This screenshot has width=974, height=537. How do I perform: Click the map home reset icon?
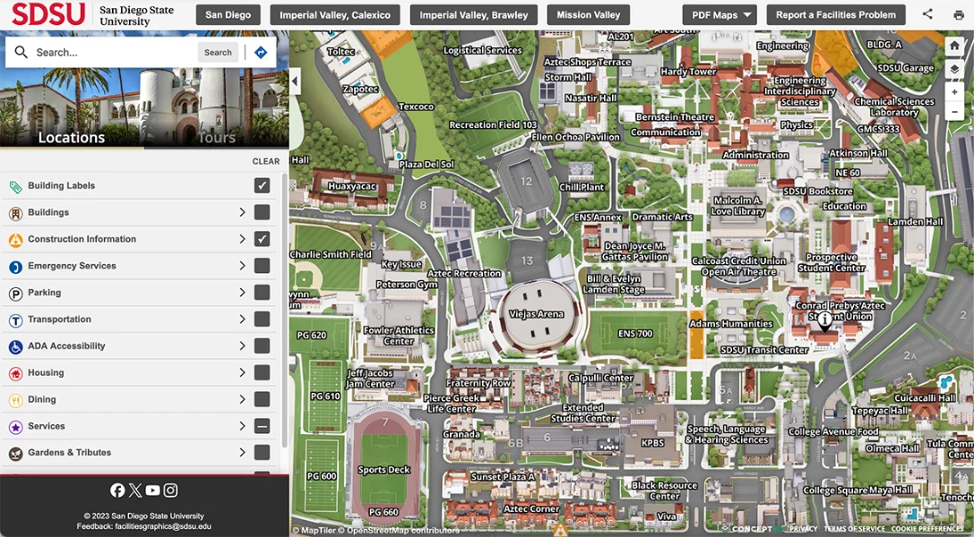(955, 46)
